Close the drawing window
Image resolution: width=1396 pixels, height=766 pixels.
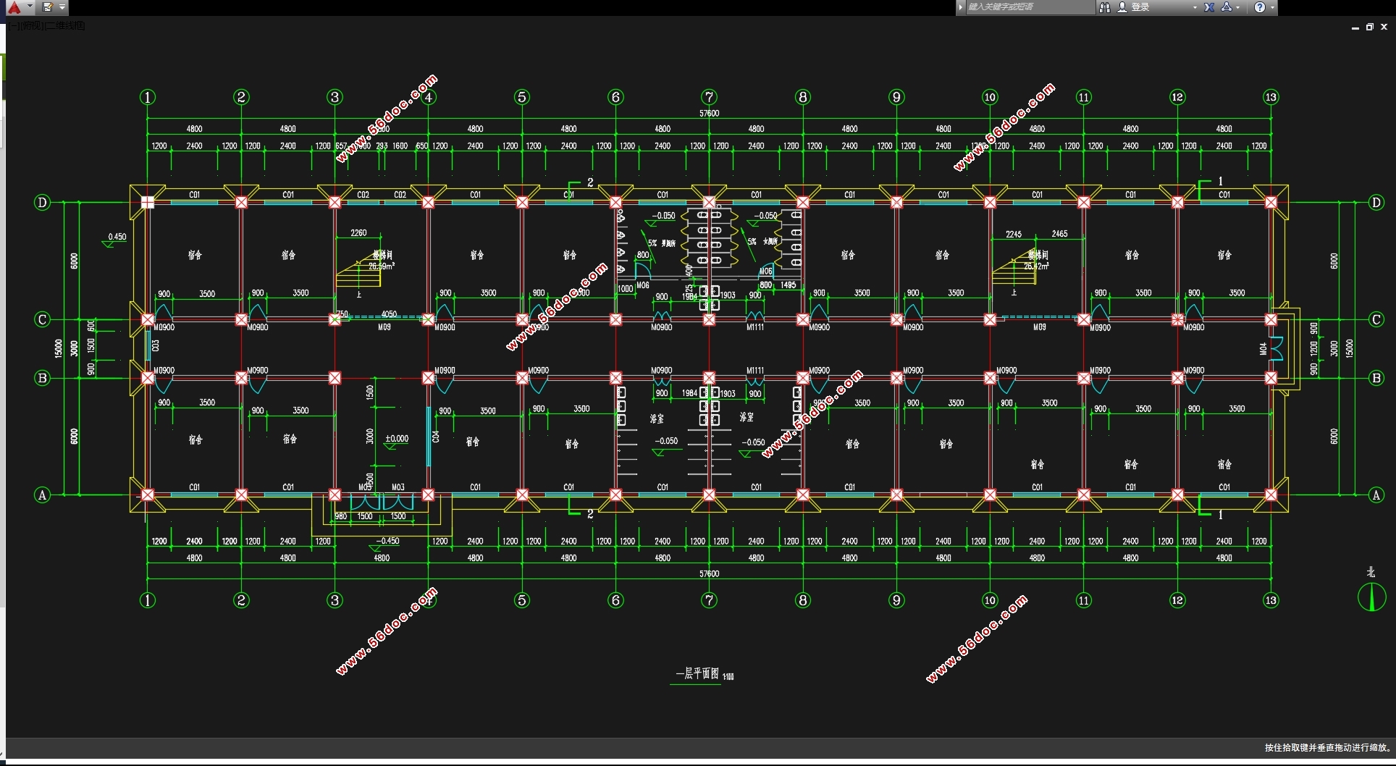click(x=1384, y=27)
